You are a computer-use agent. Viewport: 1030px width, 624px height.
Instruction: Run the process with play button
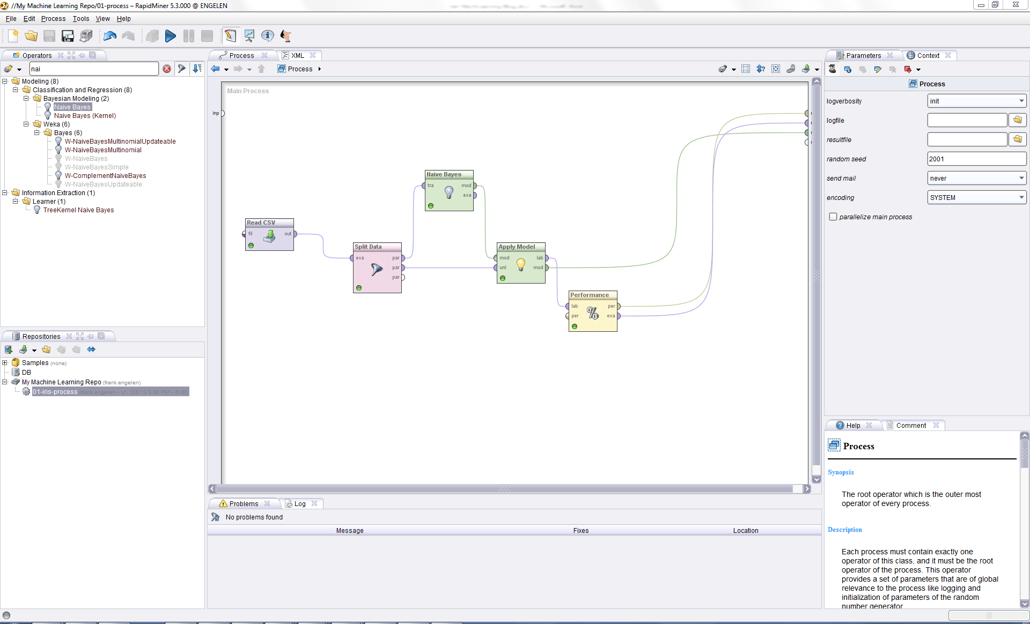click(x=170, y=36)
